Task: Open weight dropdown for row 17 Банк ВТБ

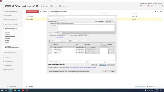Action: [99, 47]
